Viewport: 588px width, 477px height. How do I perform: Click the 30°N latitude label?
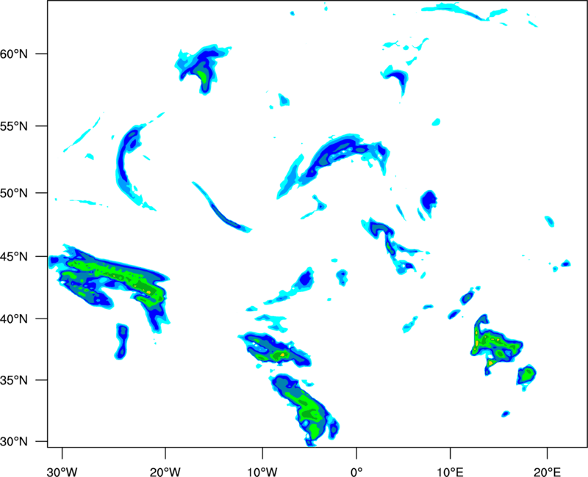14,442
